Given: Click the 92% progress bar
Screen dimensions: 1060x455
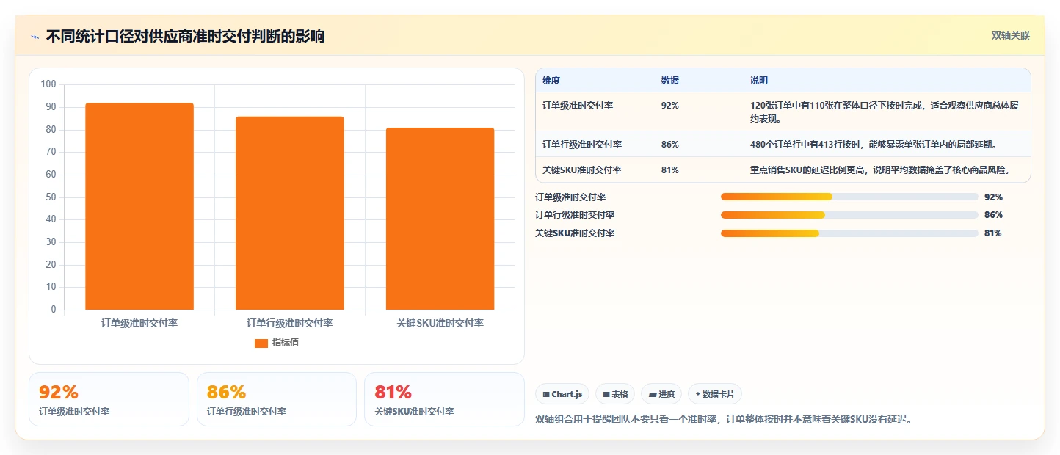Looking at the screenshot, I should click(849, 197).
